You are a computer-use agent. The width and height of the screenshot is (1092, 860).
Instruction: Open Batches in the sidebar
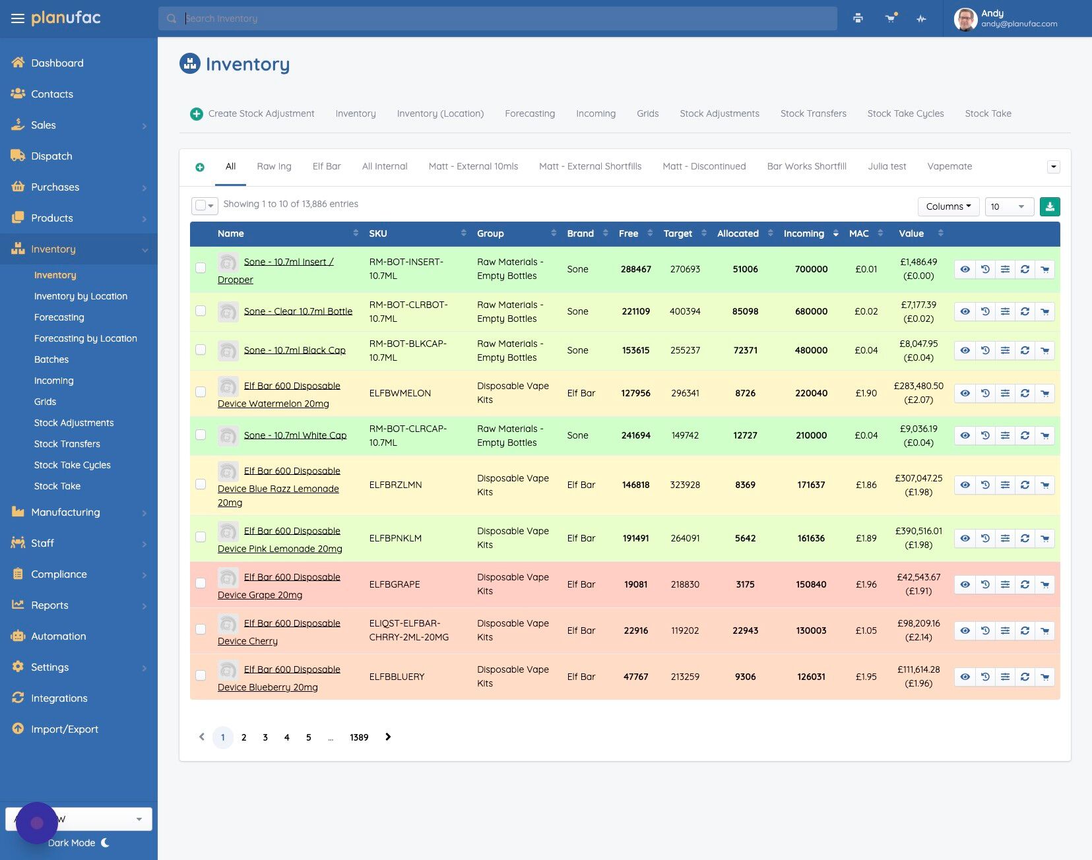click(51, 359)
